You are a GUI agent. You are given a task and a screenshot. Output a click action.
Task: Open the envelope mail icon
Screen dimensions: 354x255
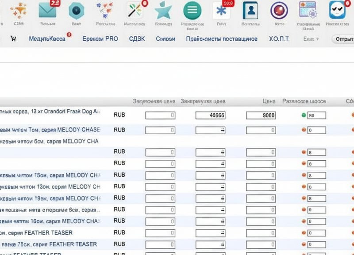[47, 10]
